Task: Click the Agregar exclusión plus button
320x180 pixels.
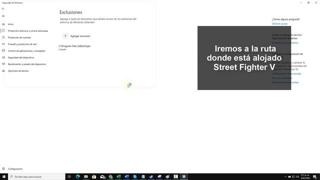Action: [65, 36]
